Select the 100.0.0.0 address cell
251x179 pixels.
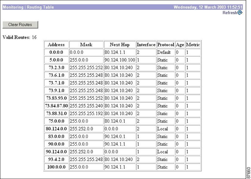(56, 167)
